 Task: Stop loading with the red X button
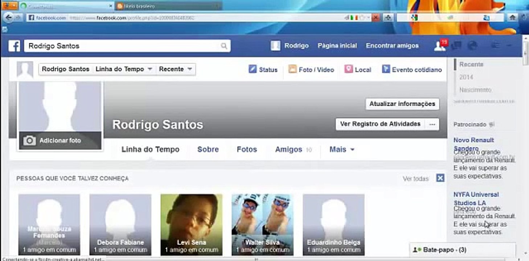click(x=376, y=17)
